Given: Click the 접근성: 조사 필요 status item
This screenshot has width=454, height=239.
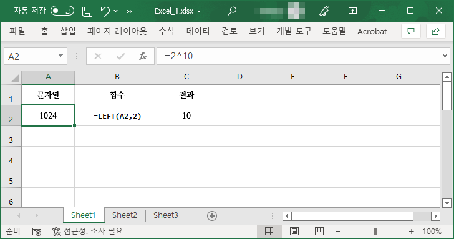Looking at the screenshot, I should [x=87, y=231].
